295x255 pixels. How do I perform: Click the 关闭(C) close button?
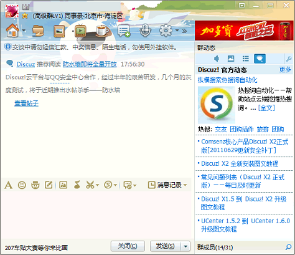(128, 246)
